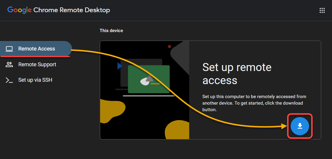Open the Google apps grid
The height and width of the screenshot is (159, 332).
pyautogui.click(x=322, y=10)
